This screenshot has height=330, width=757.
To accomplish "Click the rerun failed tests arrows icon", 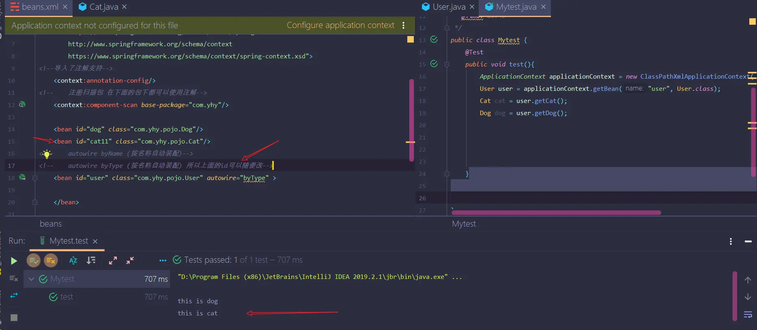I will [14, 296].
